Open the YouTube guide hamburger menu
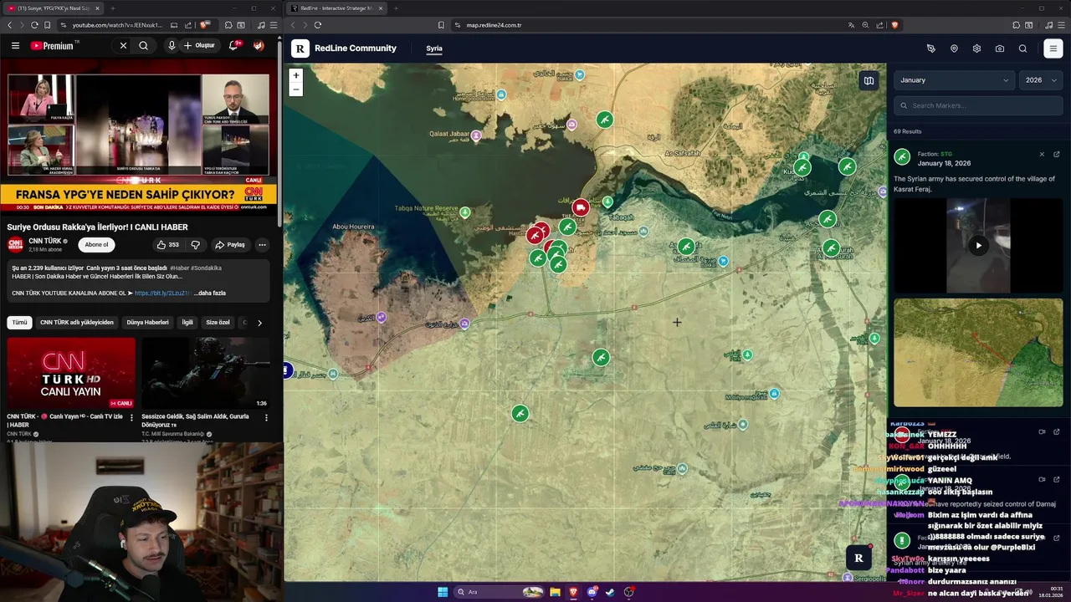This screenshot has width=1071, height=602. click(15, 46)
